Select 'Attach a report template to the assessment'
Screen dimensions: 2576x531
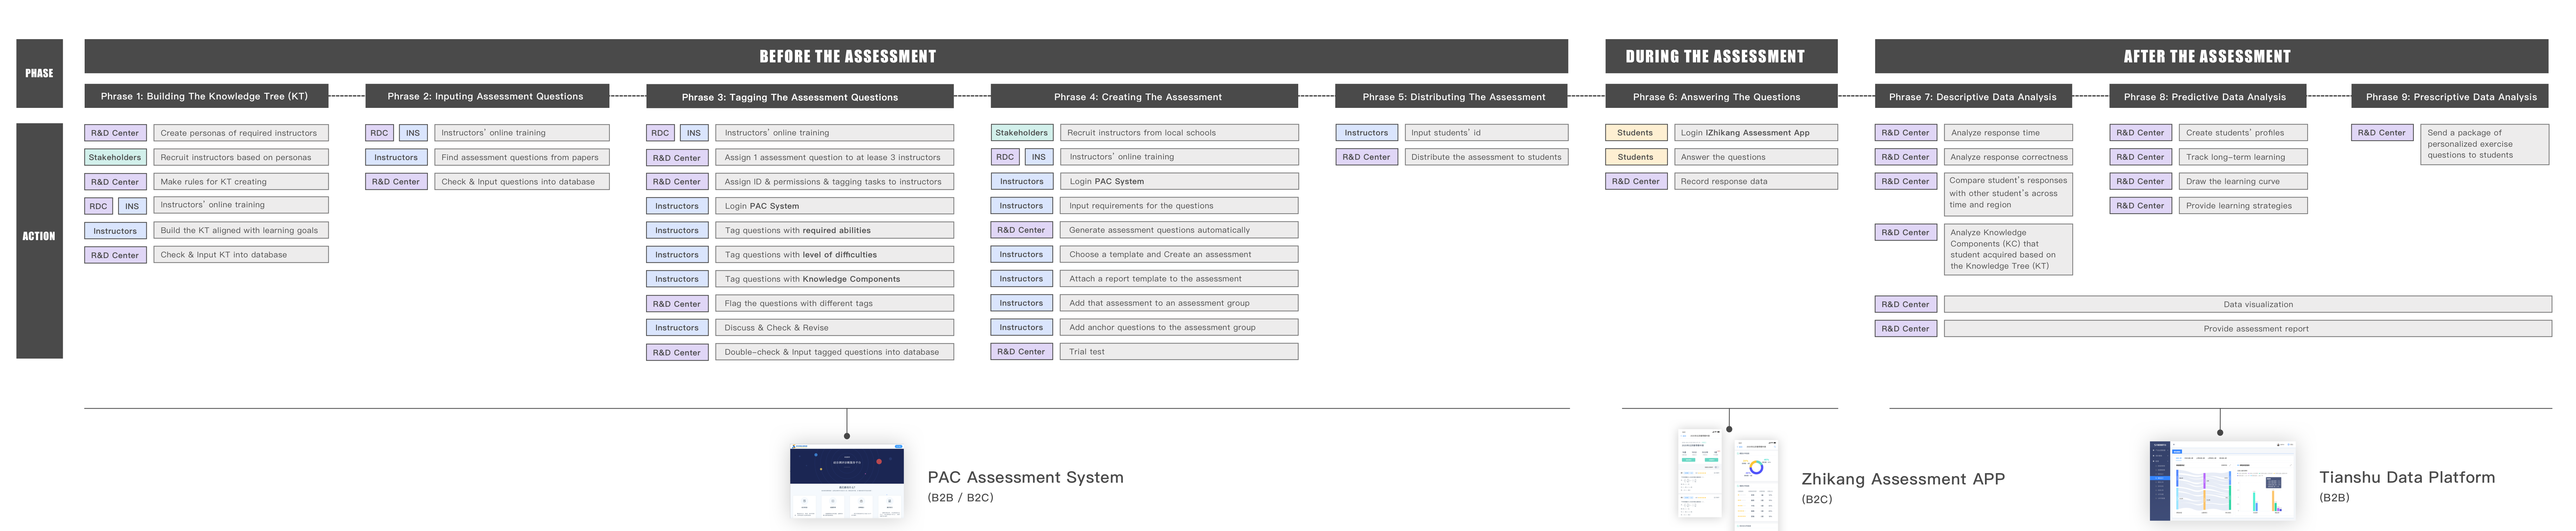pos(1179,279)
